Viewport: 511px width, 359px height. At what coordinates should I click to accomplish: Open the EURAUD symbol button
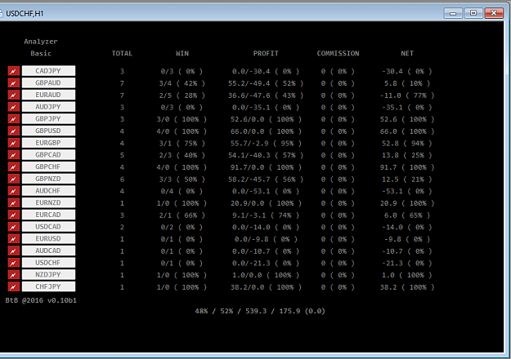coord(48,95)
